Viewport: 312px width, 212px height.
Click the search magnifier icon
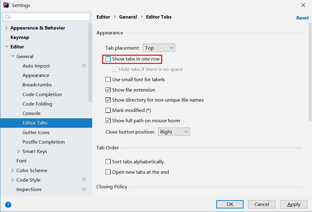[x=7, y=17]
